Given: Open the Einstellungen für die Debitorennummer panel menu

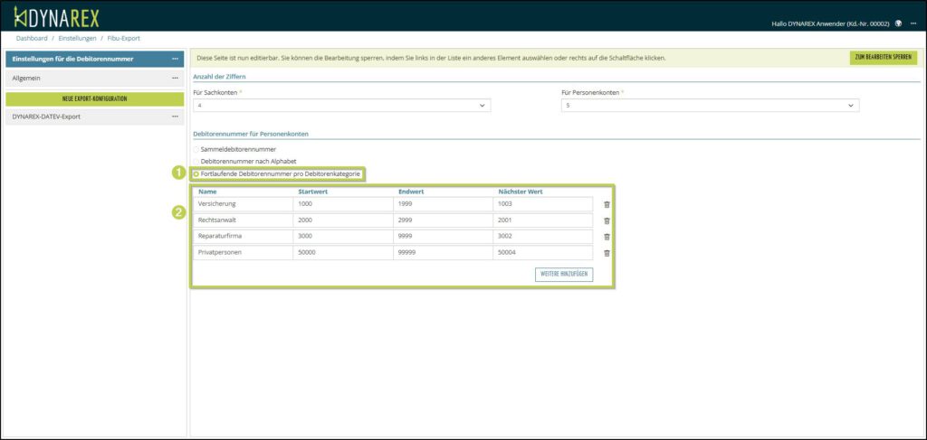Looking at the screenshot, I should (176, 59).
